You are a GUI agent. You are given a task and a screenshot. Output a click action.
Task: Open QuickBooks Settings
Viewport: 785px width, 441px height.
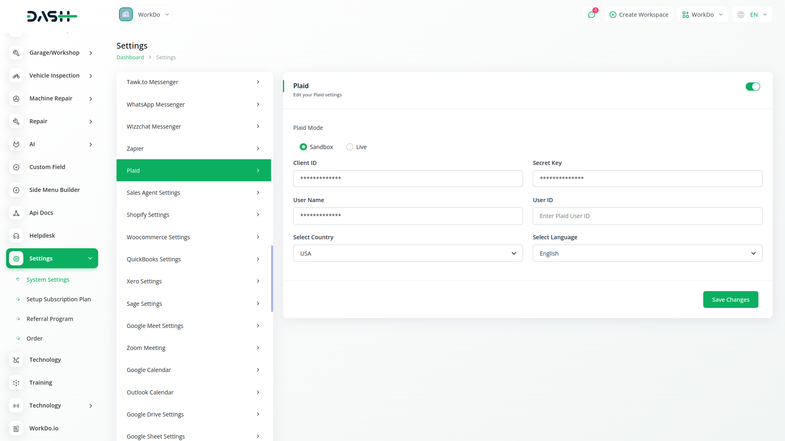[194, 259]
